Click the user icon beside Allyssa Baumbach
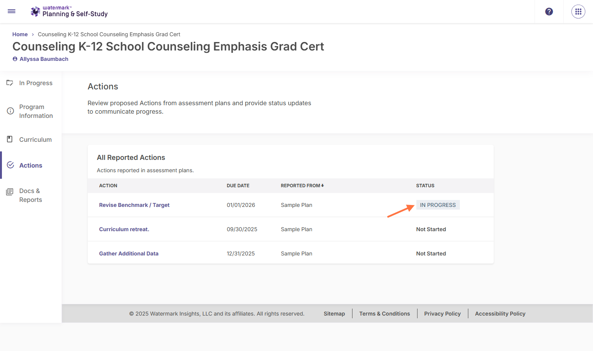 pos(15,59)
